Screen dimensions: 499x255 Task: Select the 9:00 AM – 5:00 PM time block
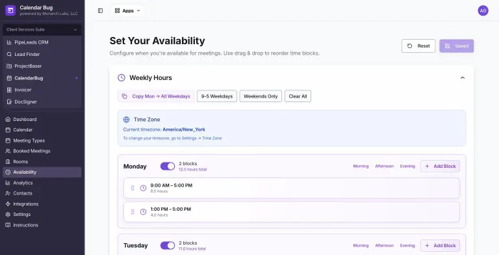coord(292,188)
